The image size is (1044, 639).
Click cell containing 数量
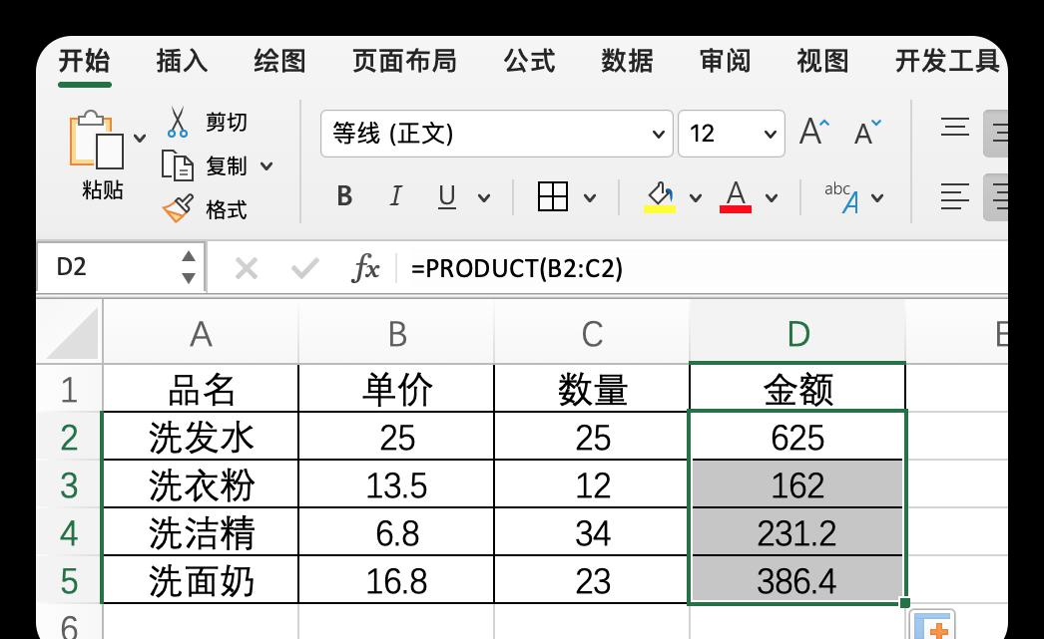[592, 389]
